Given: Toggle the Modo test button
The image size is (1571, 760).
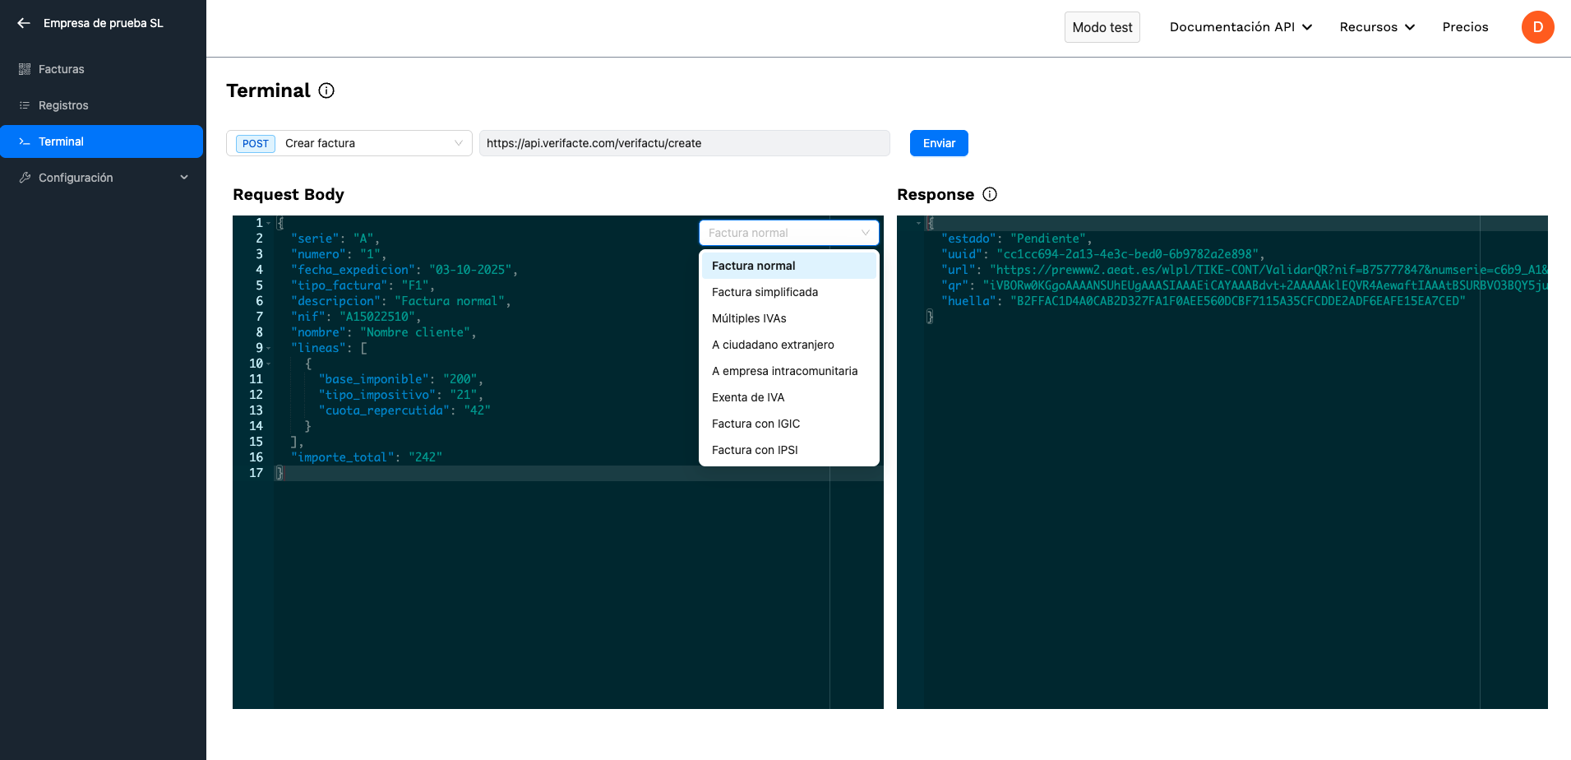Looking at the screenshot, I should click(x=1102, y=27).
